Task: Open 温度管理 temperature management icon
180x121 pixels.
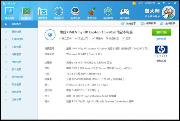Action: click(42, 13)
